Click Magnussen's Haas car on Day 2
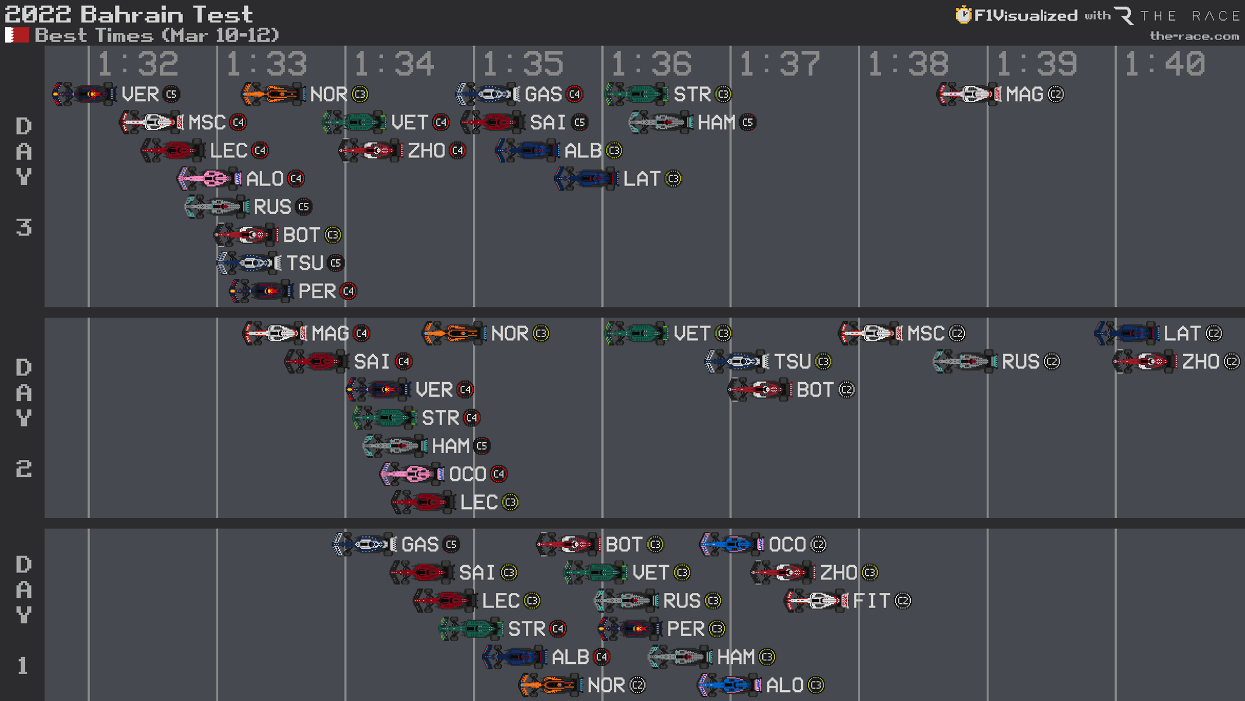The height and width of the screenshot is (701, 1245). click(x=274, y=333)
